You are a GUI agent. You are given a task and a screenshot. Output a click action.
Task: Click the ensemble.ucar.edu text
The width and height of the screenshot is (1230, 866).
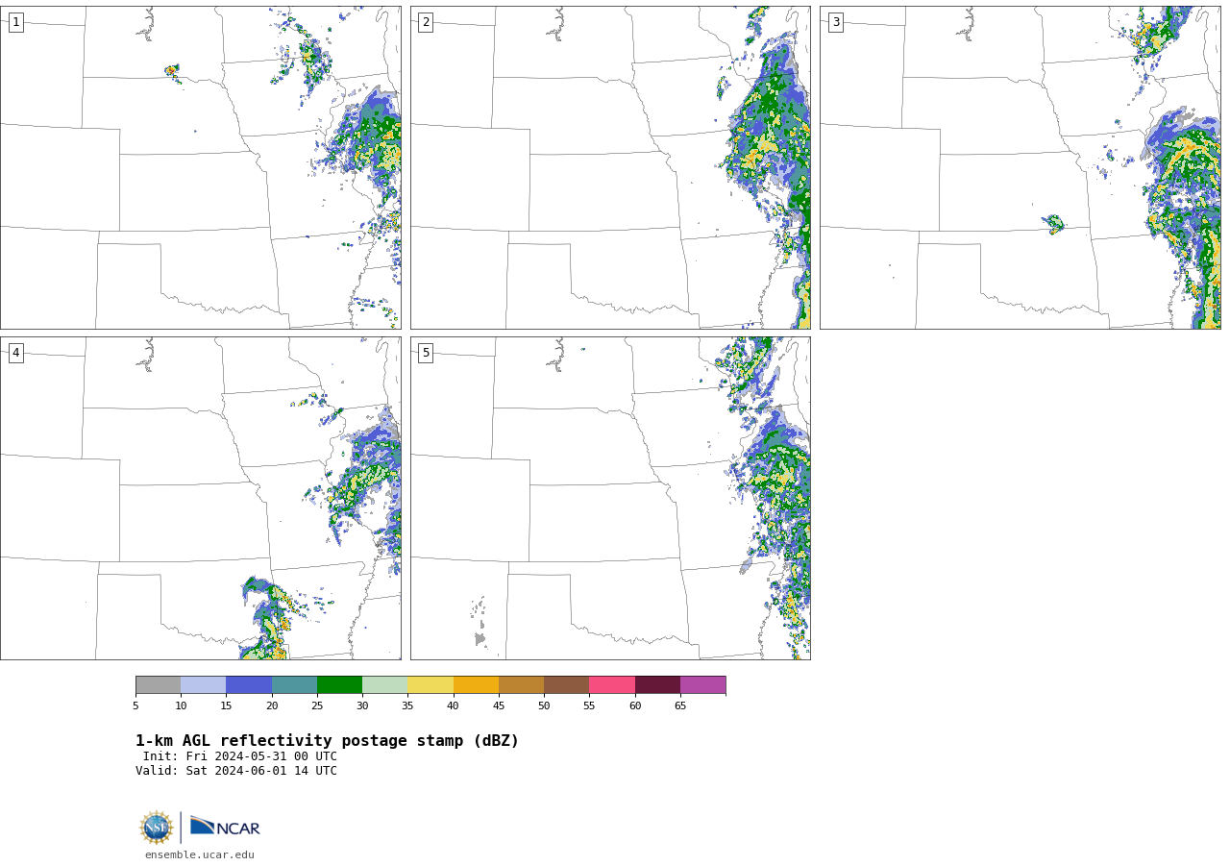click(x=200, y=854)
